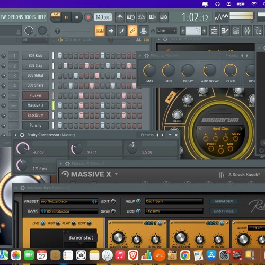This screenshot has width=265, height=265.
Task: Adjust the compressor gain knob 3.5 dB
Action: pyautogui.click(x=132, y=148)
